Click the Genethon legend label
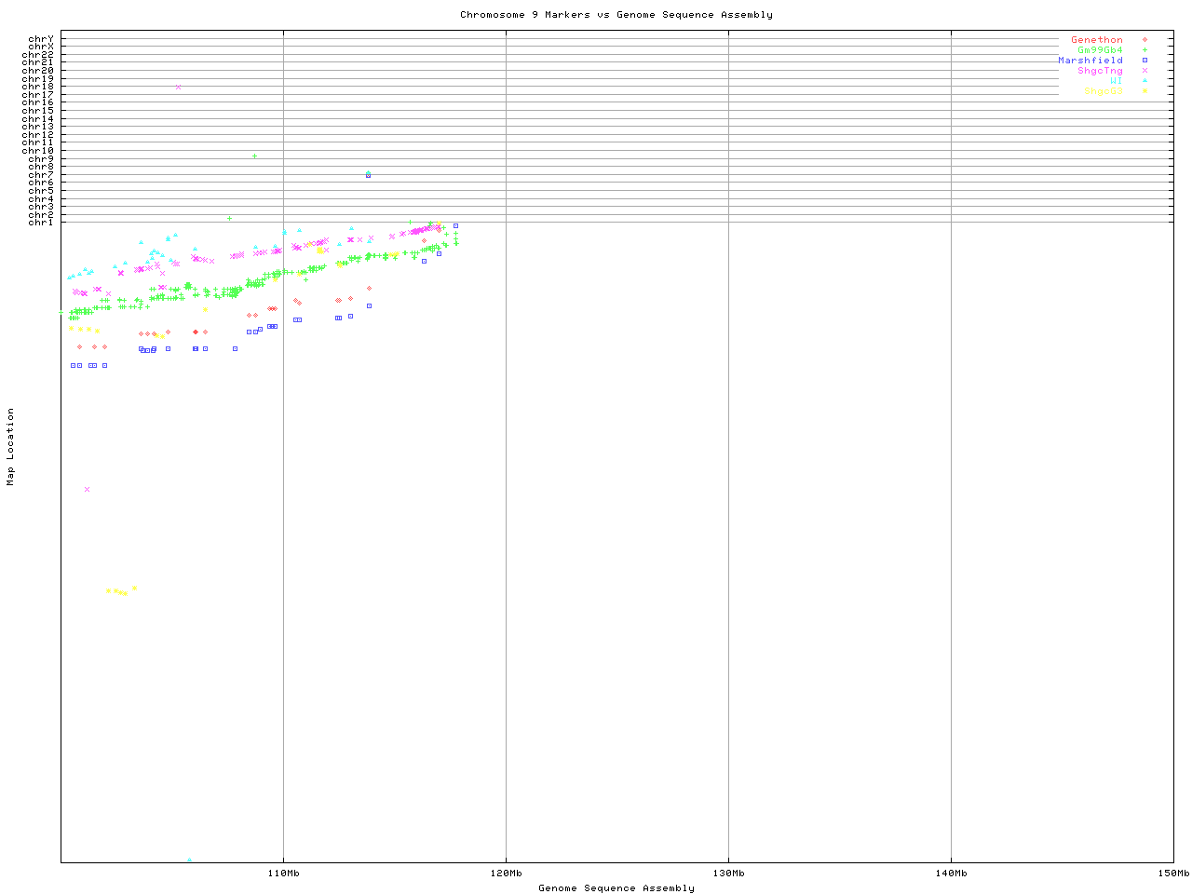Image resolution: width=1192 pixels, height=894 pixels. point(1096,40)
